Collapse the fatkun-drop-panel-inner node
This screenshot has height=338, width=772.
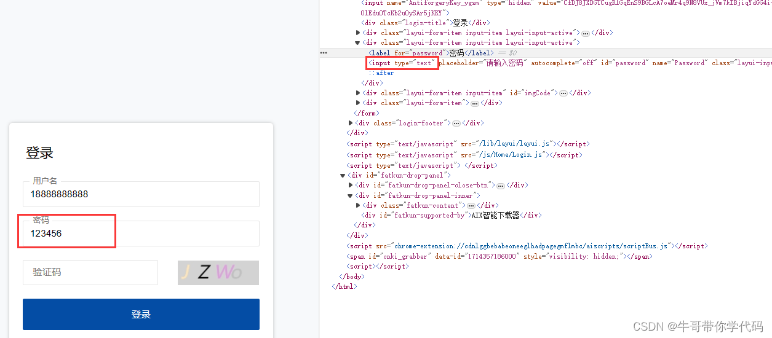[x=351, y=195]
